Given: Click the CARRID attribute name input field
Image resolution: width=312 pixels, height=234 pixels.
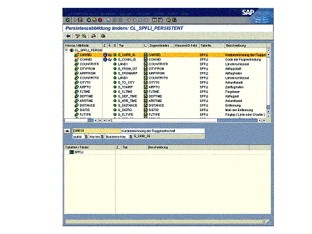Looking at the screenshot, I should click(x=96, y=131).
